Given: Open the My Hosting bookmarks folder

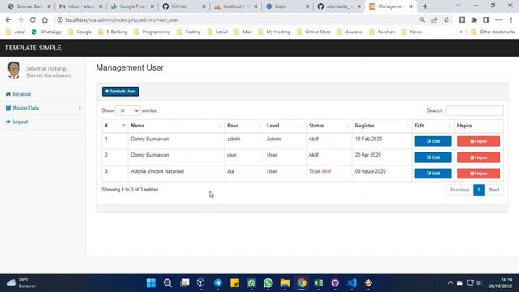Looking at the screenshot, I should [x=274, y=32].
